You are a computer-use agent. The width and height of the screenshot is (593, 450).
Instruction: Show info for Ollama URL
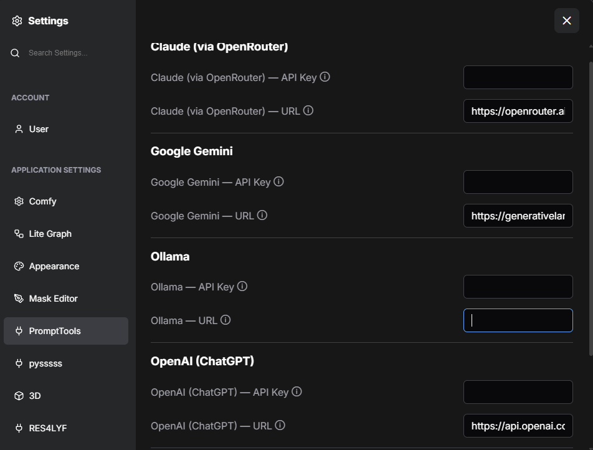click(225, 320)
